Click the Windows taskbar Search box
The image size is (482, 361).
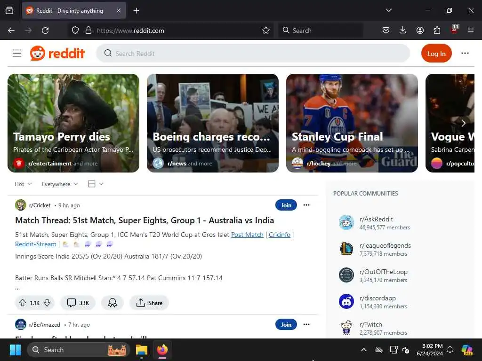[x=79, y=350]
